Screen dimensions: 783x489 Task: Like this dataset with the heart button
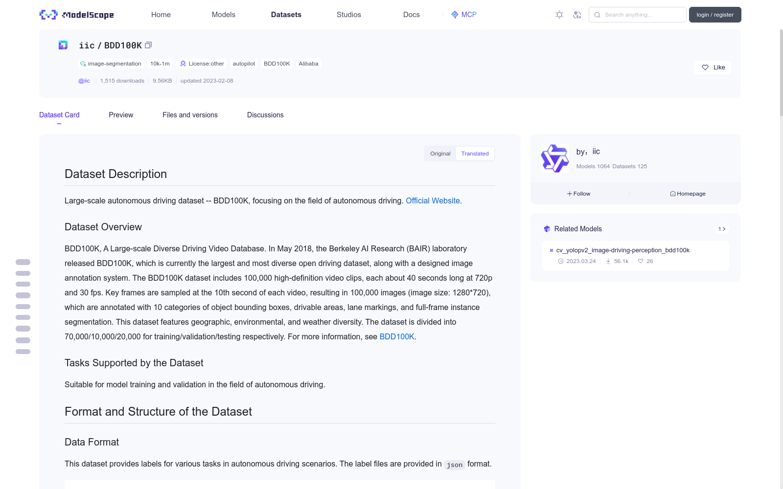[x=713, y=67]
